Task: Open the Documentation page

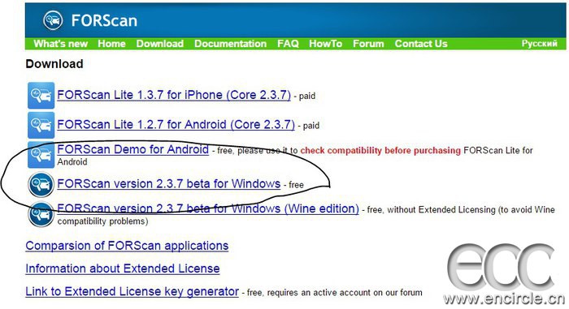Action: click(x=230, y=44)
